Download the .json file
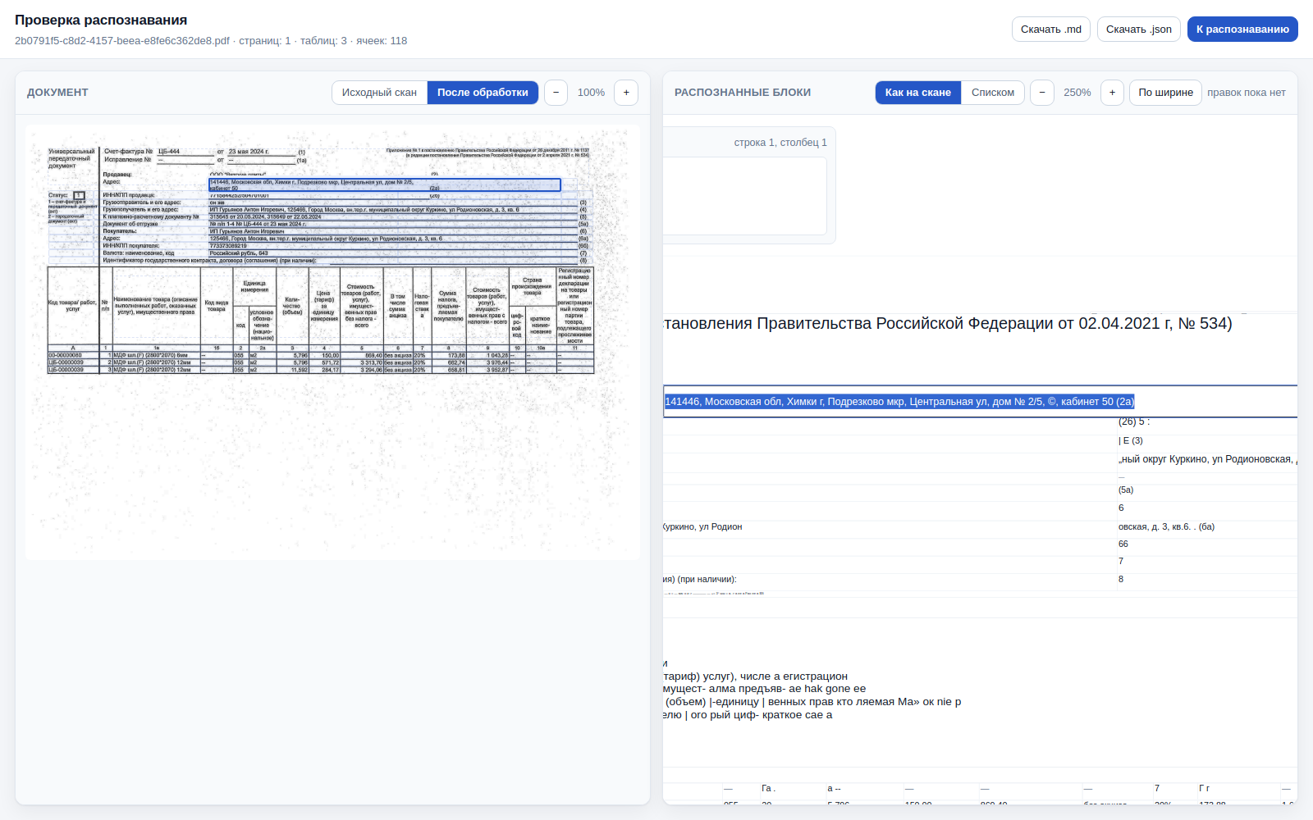Screen dimensions: 1313x820 click(1139, 29)
